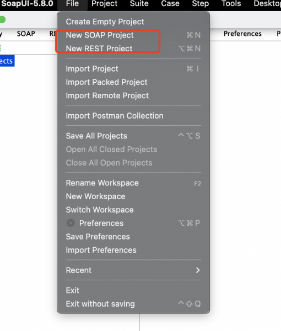Click the Preferences toolbar button

pyautogui.click(x=242, y=34)
